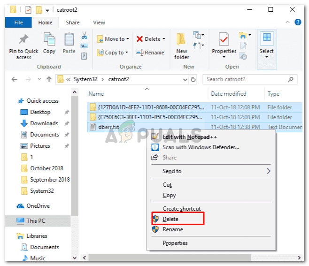This screenshot has height=266, width=309.
Task: Open the New item dropdown
Action: [x=198, y=35]
